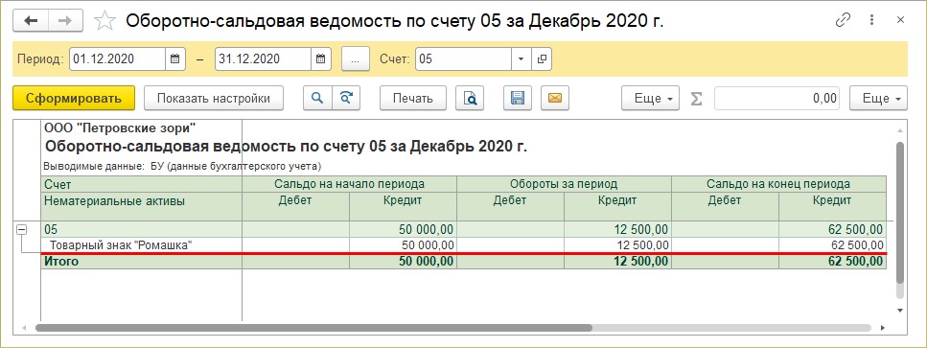Select the account 05 row label
Image resolution: width=927 pixels, height=348 pixels.
click(x=141, y=230)
